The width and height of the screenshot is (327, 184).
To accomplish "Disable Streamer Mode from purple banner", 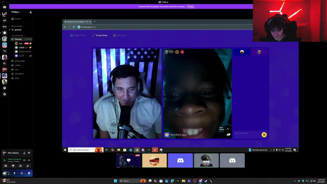I will (x=190, y=6).
